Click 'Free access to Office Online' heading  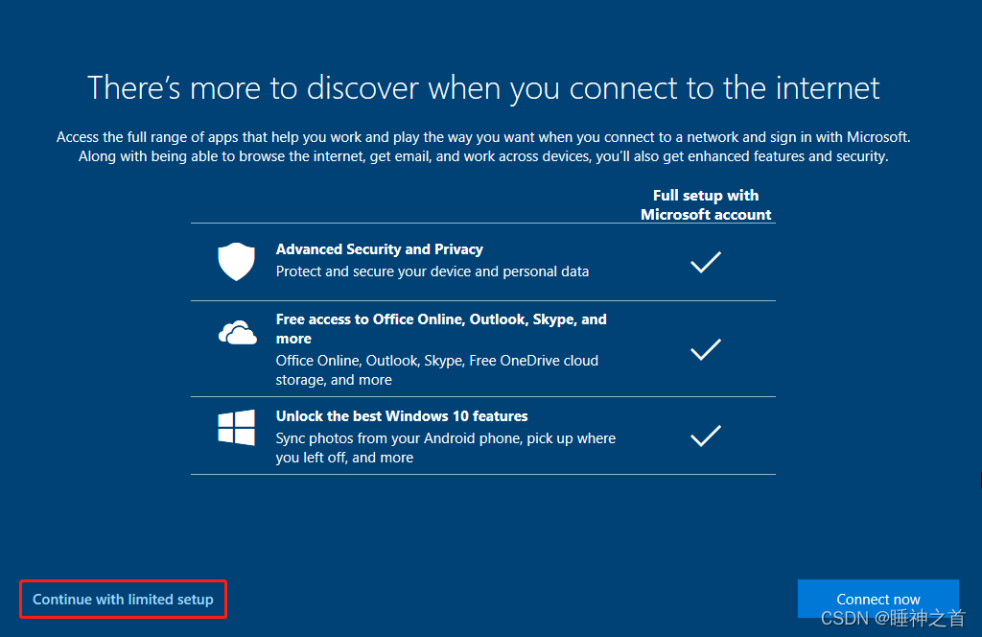point(441,329)
